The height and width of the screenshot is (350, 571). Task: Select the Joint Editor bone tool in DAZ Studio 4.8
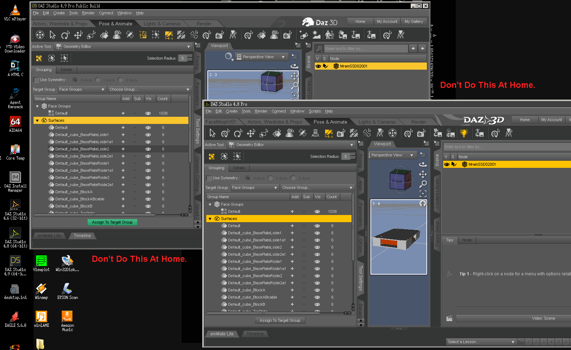pyautogui.click(x=367, y=133)
